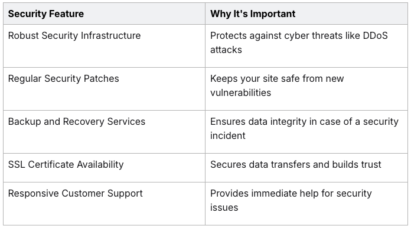Click the data integrity description cell

(x=306, y=132)
